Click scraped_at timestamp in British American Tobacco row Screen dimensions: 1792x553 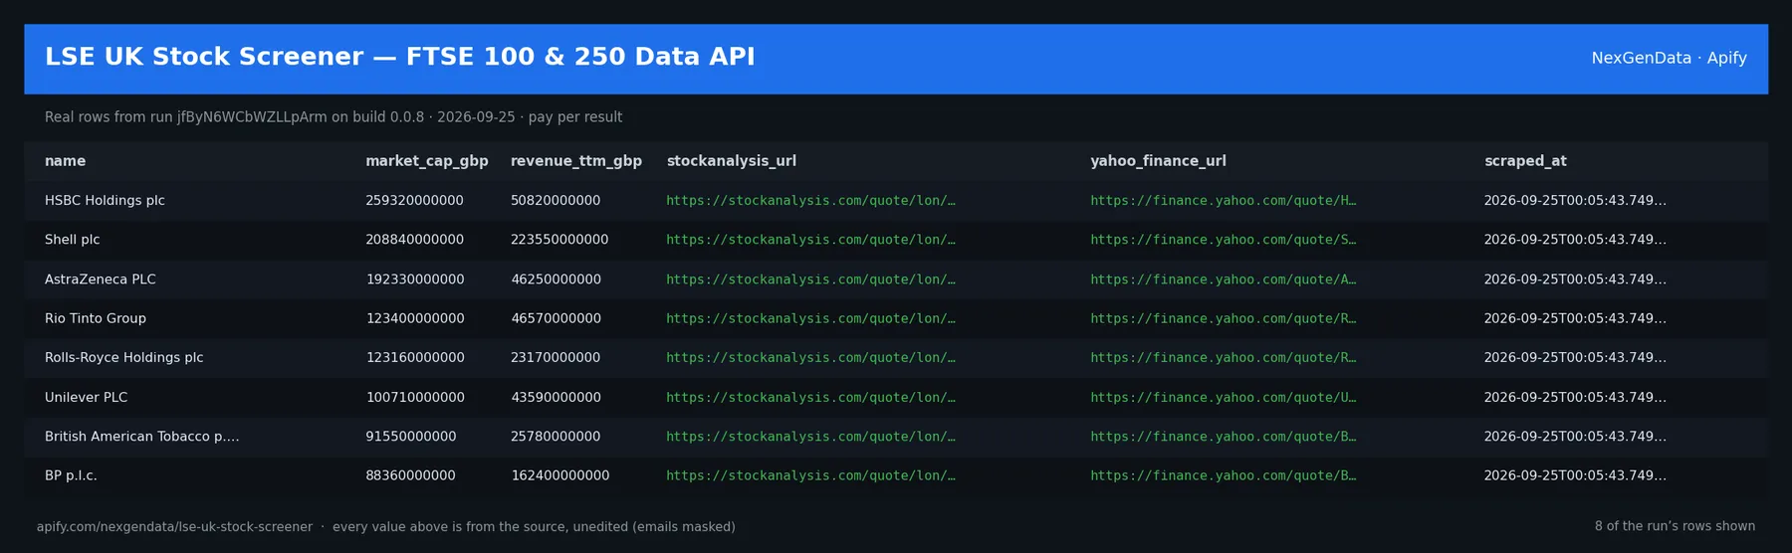[x=1575, y=437]
